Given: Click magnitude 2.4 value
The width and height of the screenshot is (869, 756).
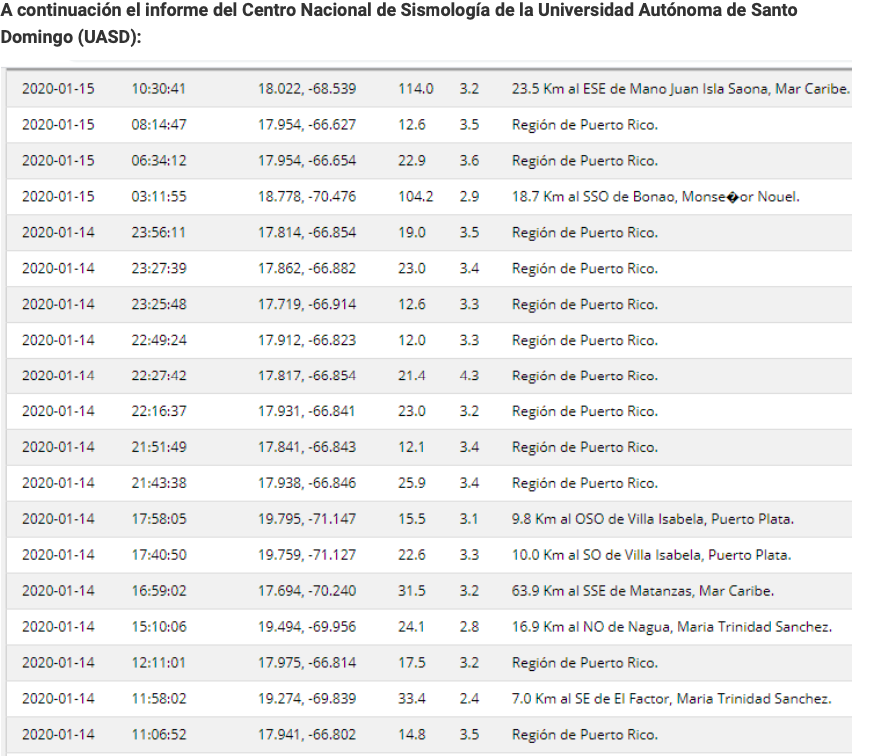Looking at the screenshot, I should point(469,699).
